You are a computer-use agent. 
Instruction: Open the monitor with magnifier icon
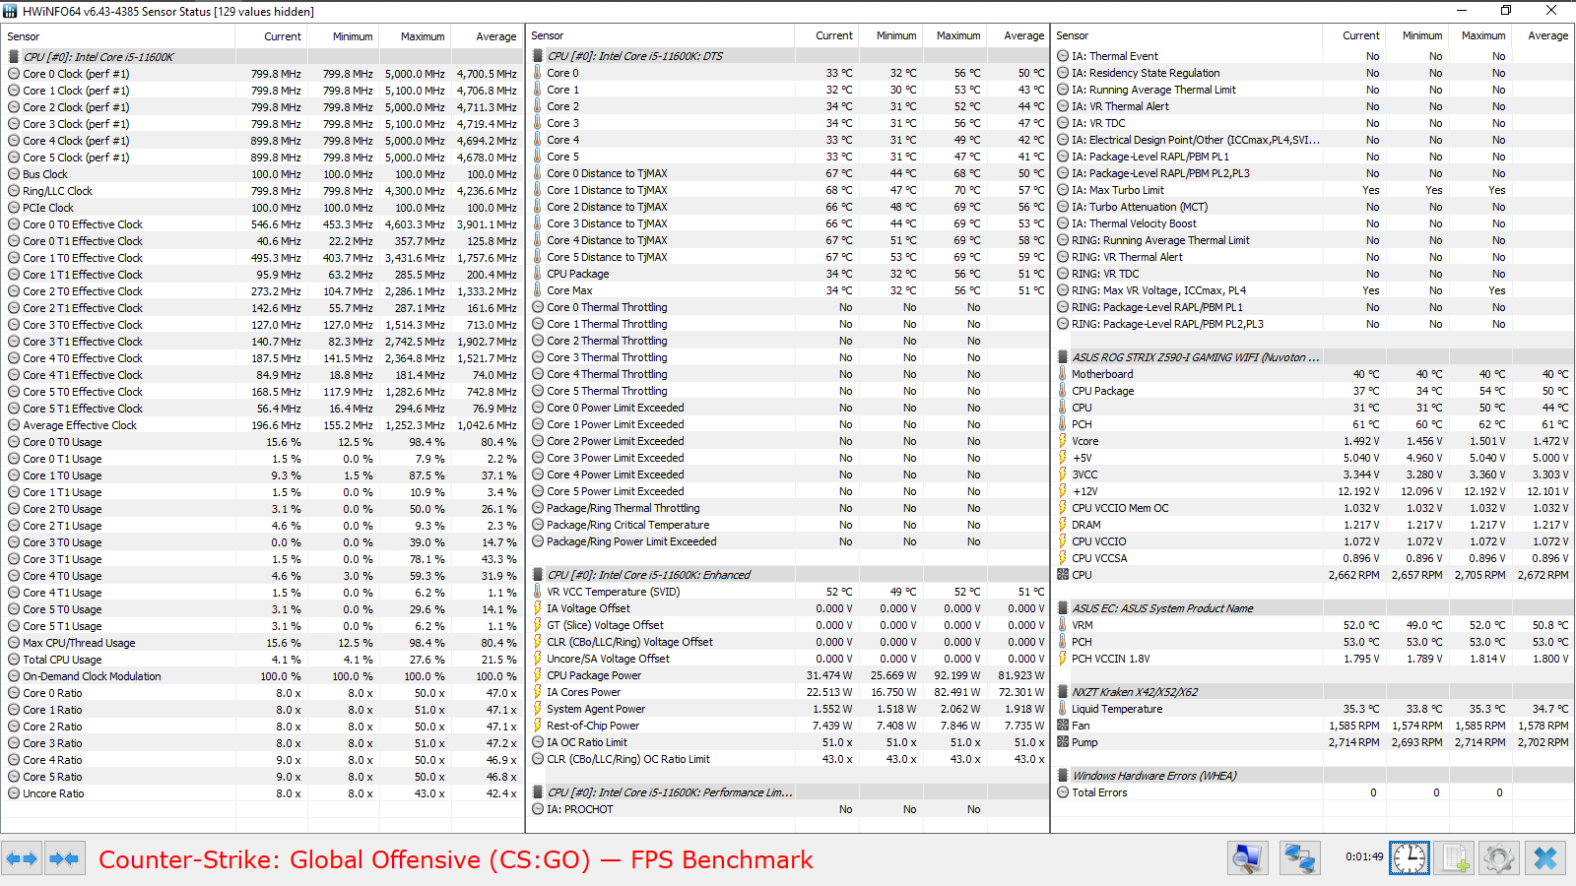1247,858
